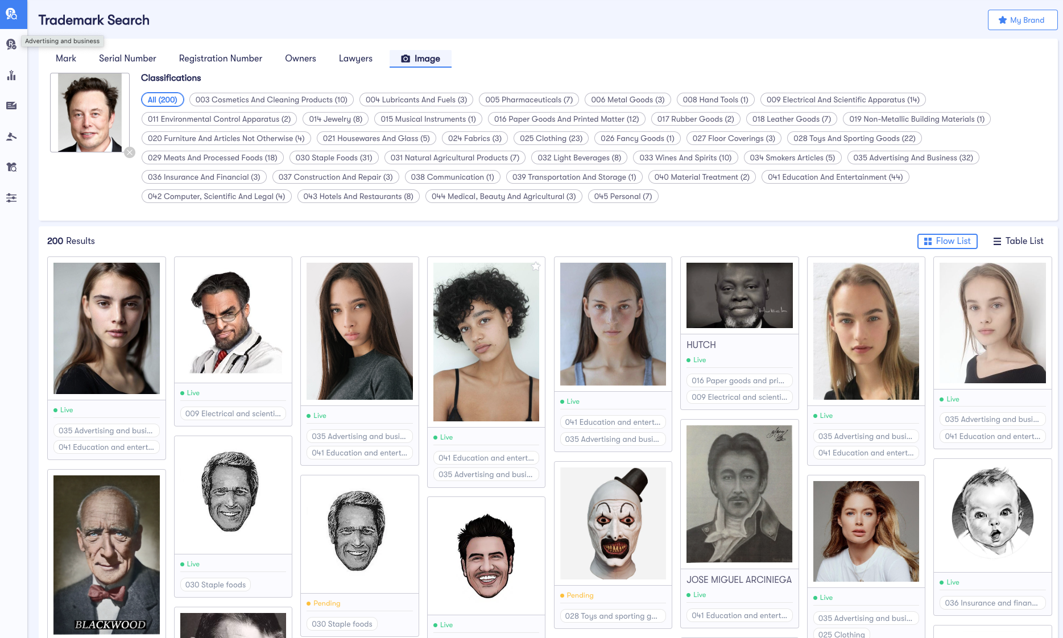Star the curly-haired model result card
Screen dimensions: 1063x638
tap(535, 266)
